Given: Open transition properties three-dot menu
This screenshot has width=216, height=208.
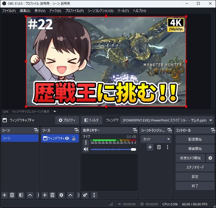Looking at the screenshot, I should pyautogui.click(x=167, y=147).
